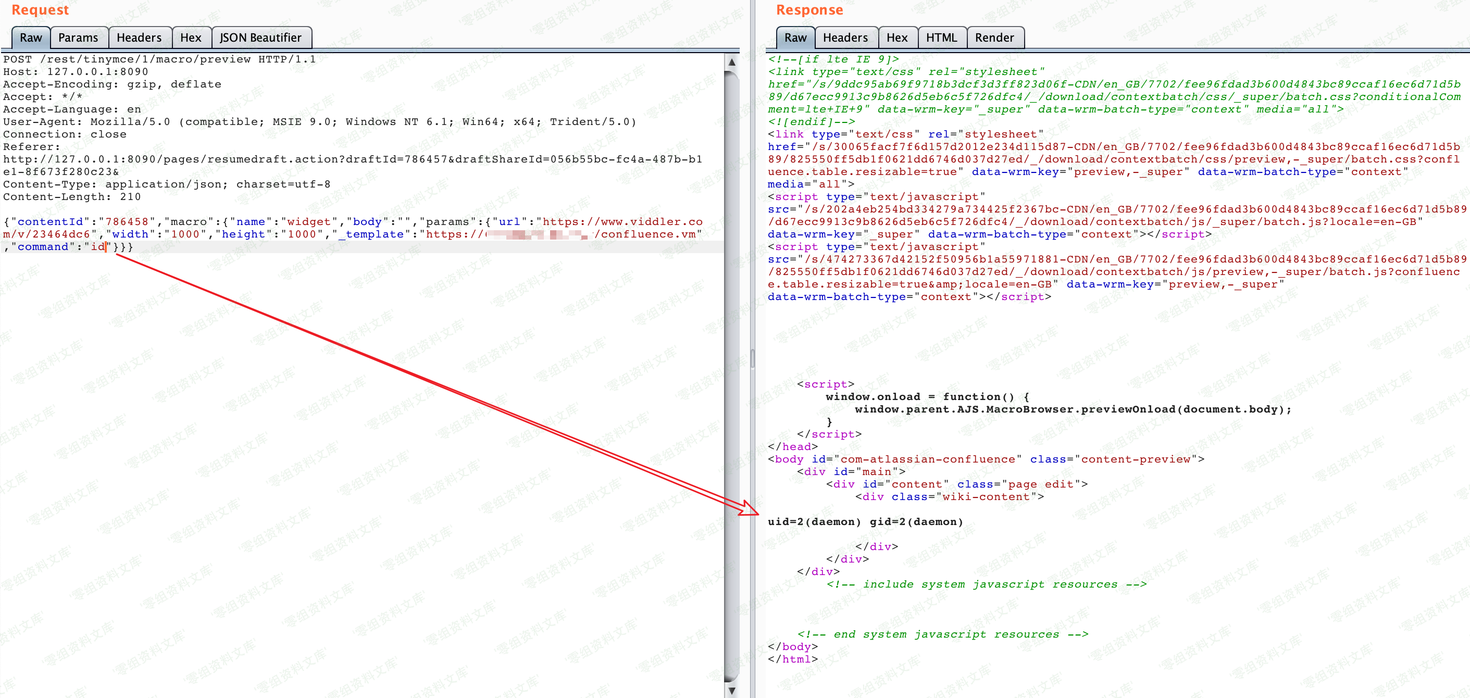The height and width of the screenshot is (698, 1470).
Task: Select the request Raw tab
Action: pyautogui.click(x=31, y=38)
